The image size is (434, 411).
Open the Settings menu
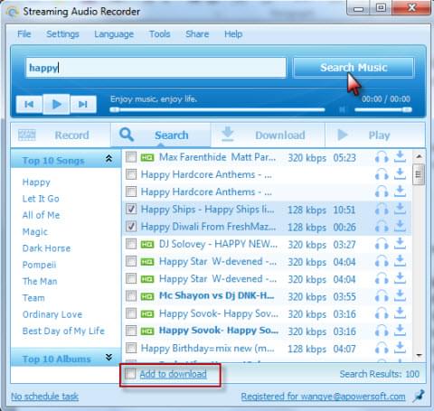(x=62, y=34)
